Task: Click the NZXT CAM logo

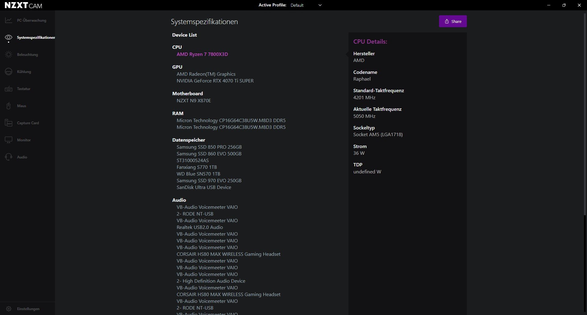Action: coord(23,5)
